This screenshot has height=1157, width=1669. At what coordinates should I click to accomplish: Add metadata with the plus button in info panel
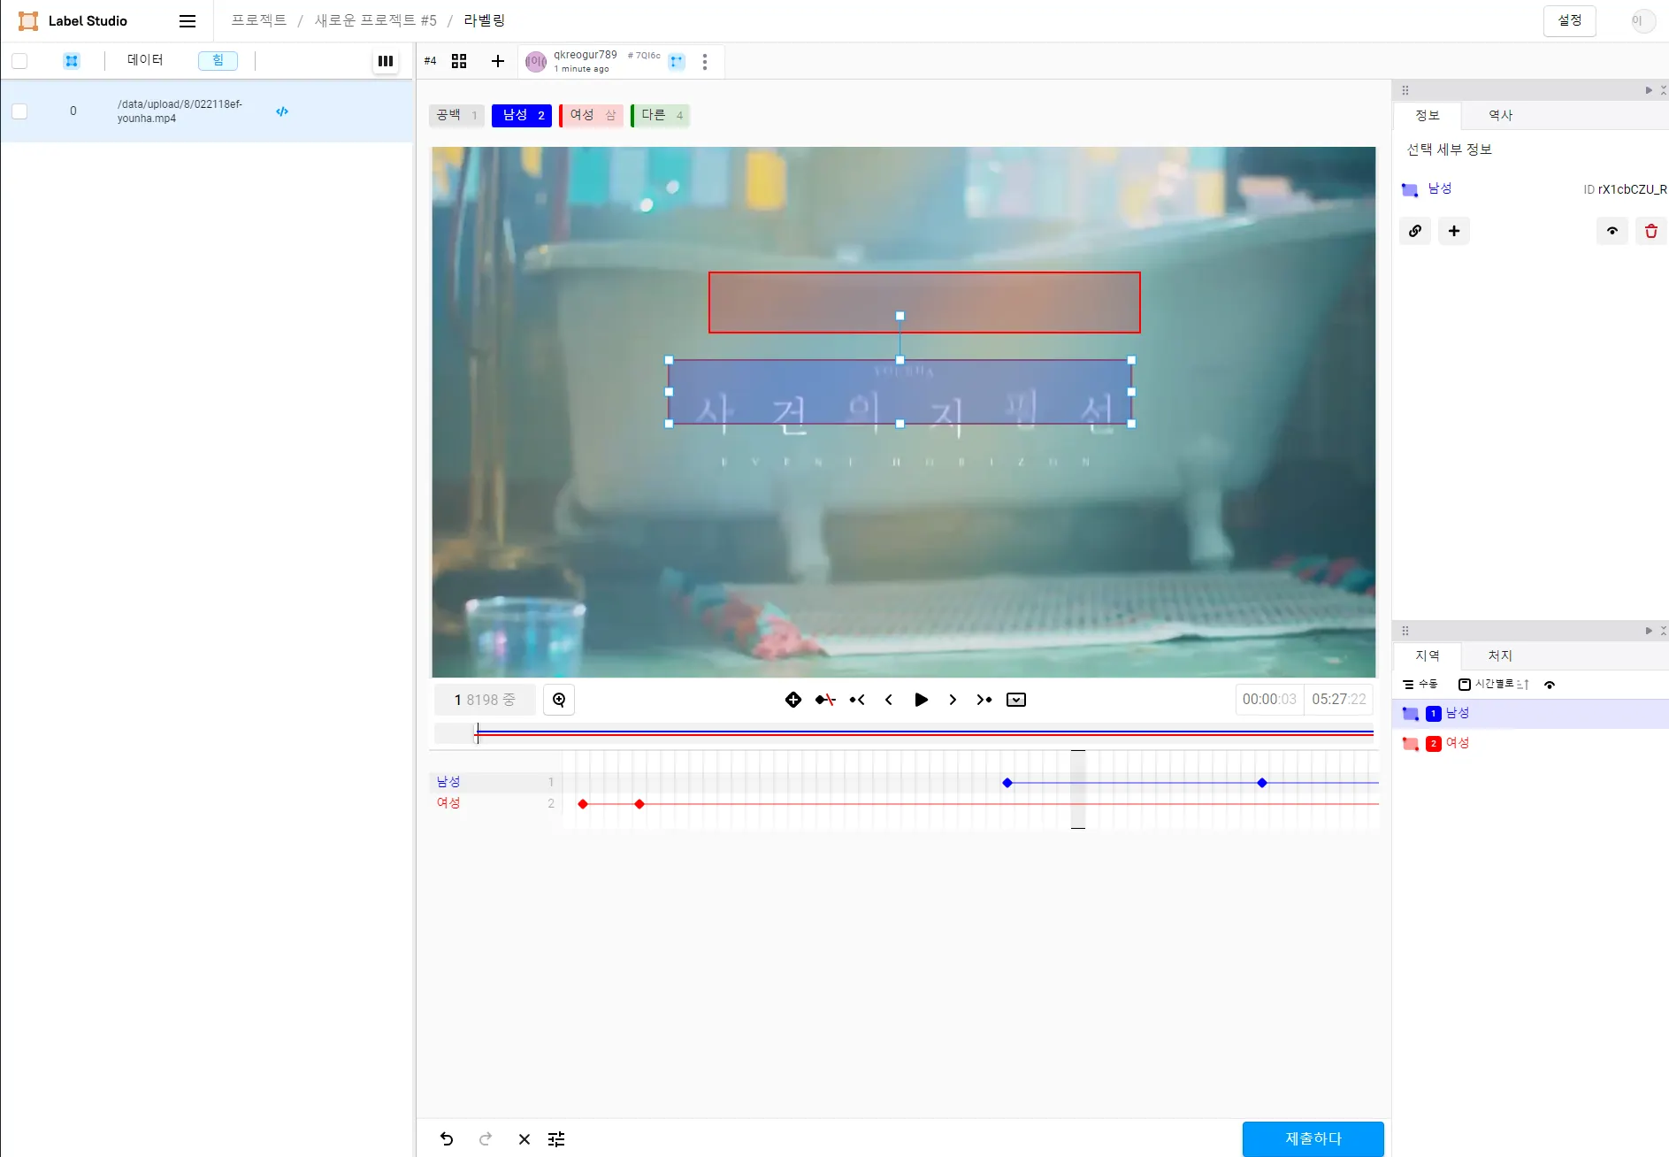1454,231
